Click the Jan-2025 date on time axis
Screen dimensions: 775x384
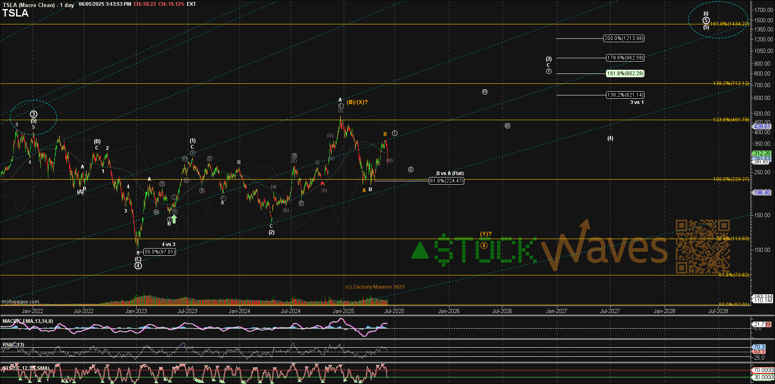point(343,311)
